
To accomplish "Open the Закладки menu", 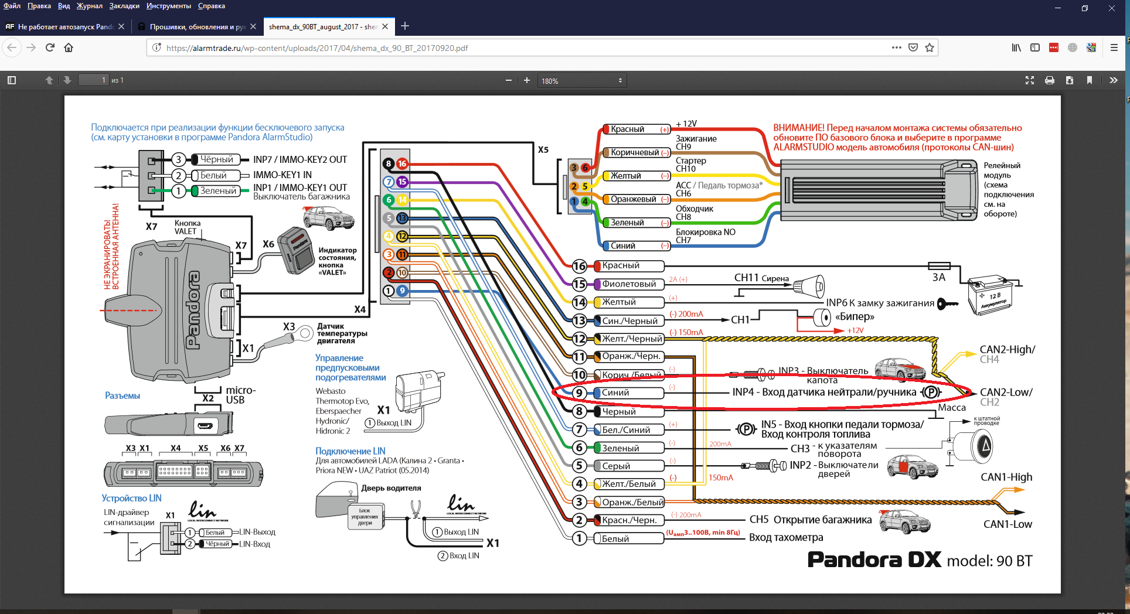I will tap(124, 6).
